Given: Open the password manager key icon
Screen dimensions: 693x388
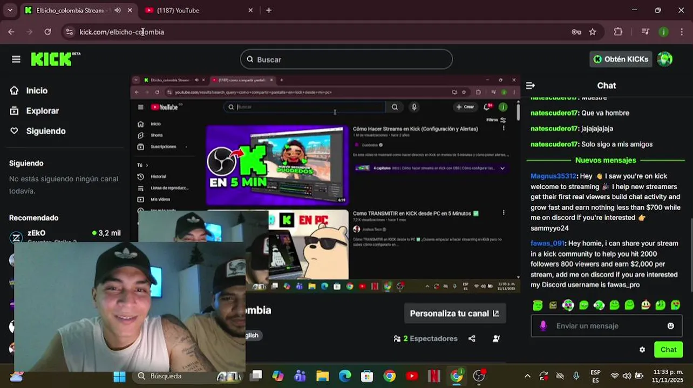Looking at the screenshot, I should coord(576,32).
